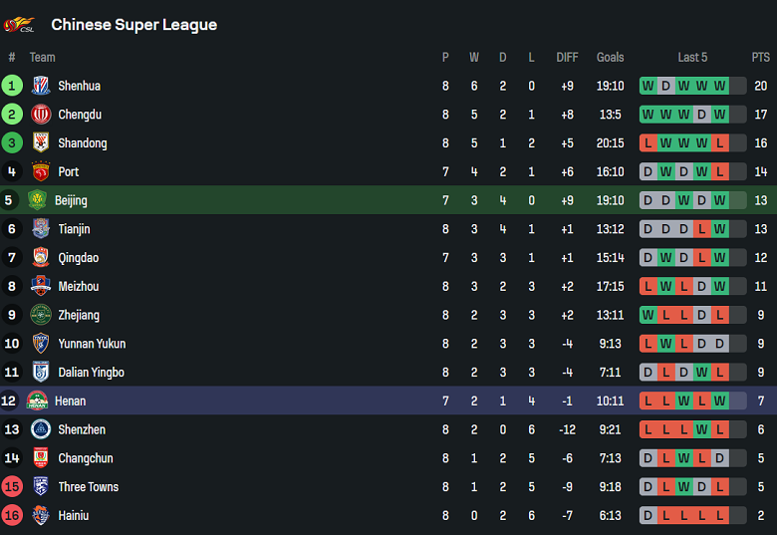The width and height of the screenshot is (777, 535).
Task: Open the Yunnan Yukun team link
Action: [92, 344]
